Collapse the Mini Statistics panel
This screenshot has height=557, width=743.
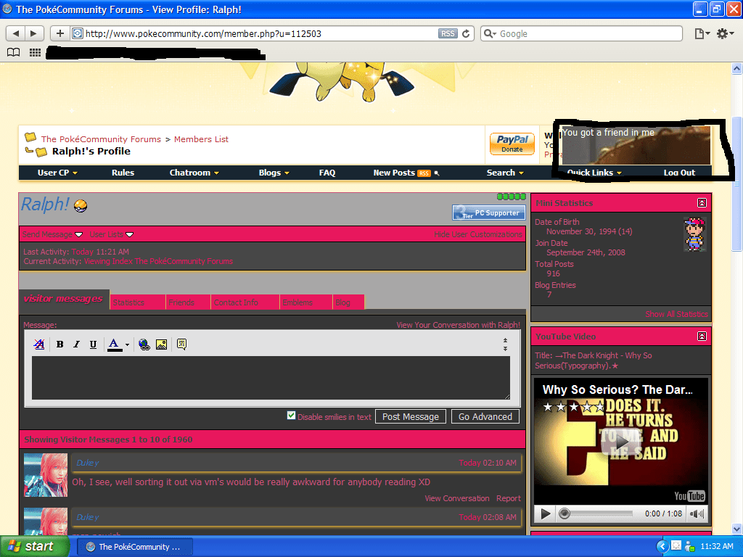(x=702, y=203)
